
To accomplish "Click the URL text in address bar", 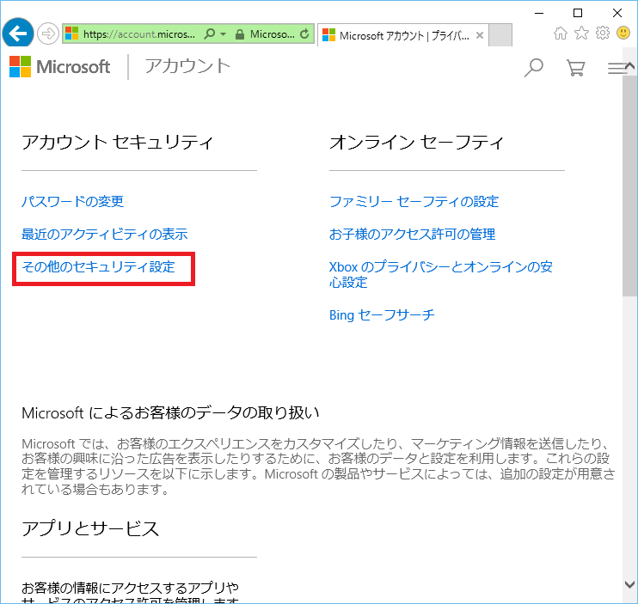I will pos(138,34).
